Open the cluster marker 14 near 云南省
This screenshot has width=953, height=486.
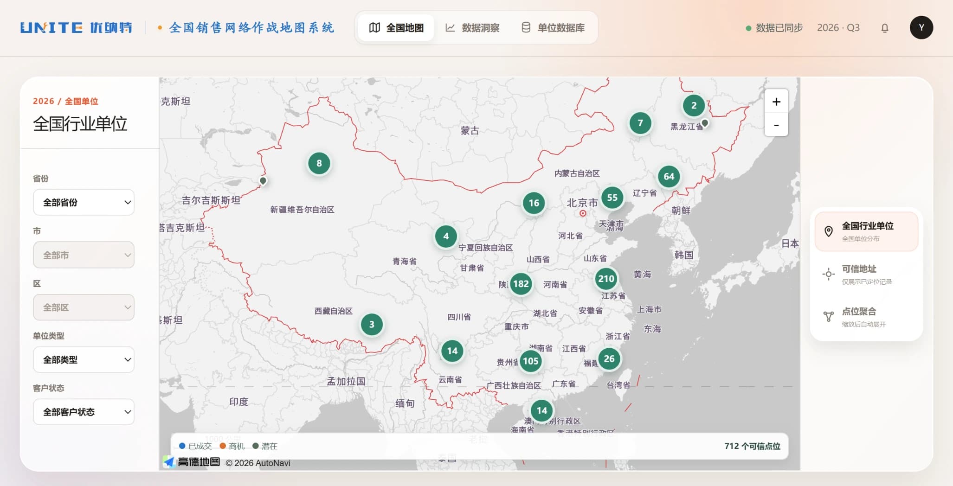(452, 351)
